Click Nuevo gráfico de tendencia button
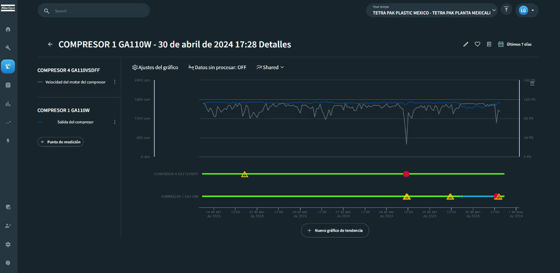Viewport: 560px width, 273px height. pos(335,230)
